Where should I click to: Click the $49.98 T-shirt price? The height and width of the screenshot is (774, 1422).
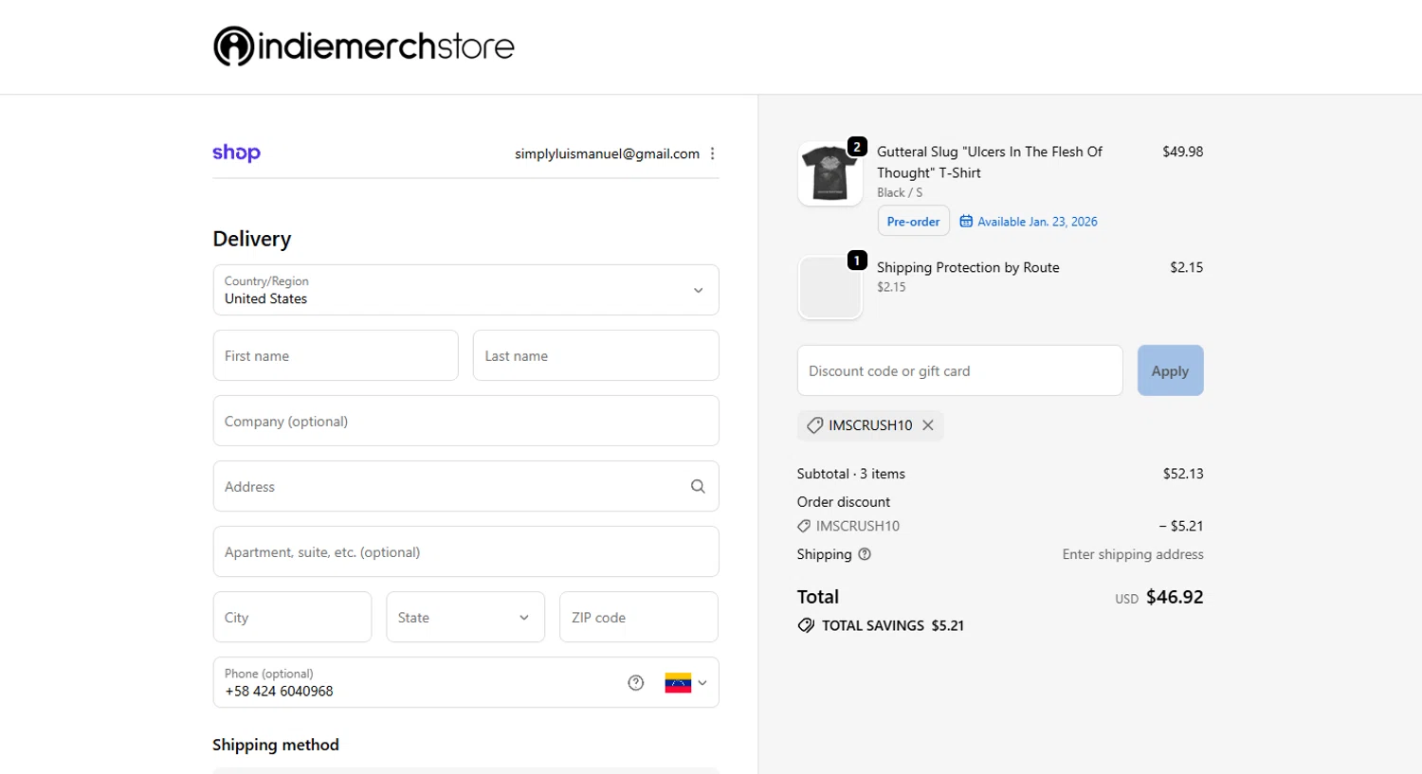click(1182, 152)
